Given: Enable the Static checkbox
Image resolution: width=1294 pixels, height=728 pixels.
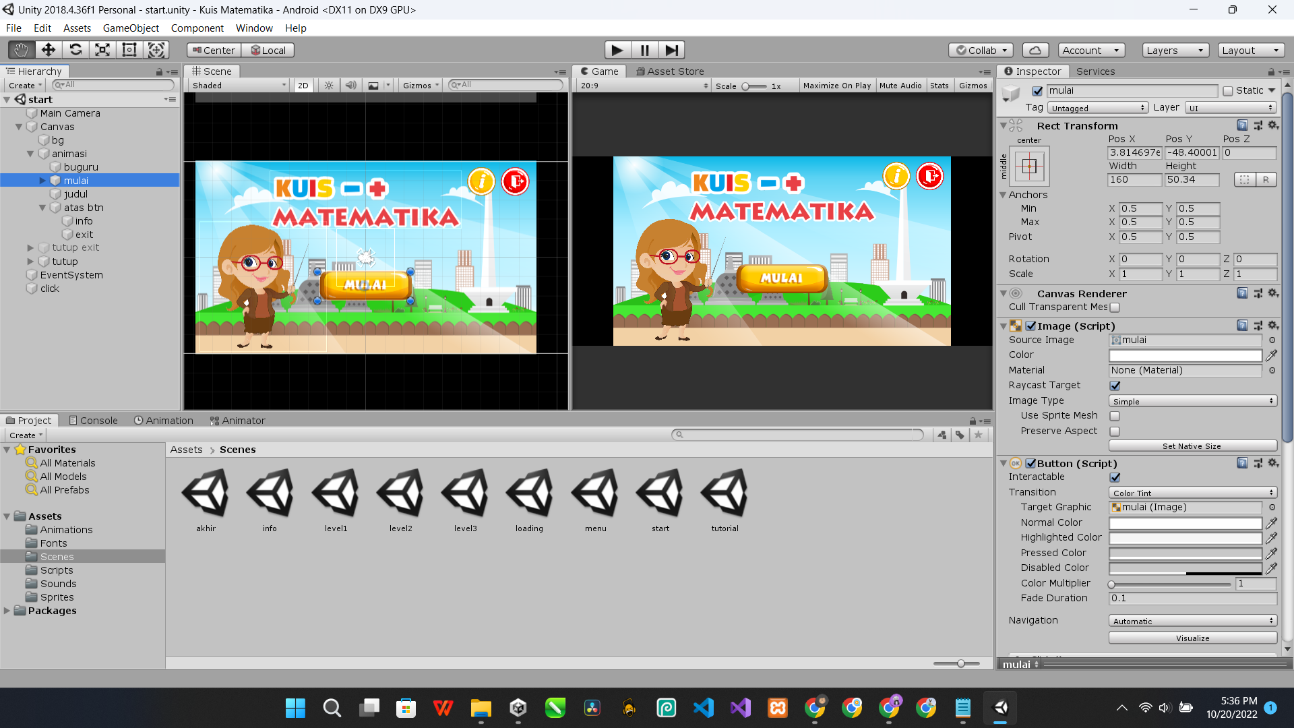Looking at the screenshot, I should tap(1228, 91).
